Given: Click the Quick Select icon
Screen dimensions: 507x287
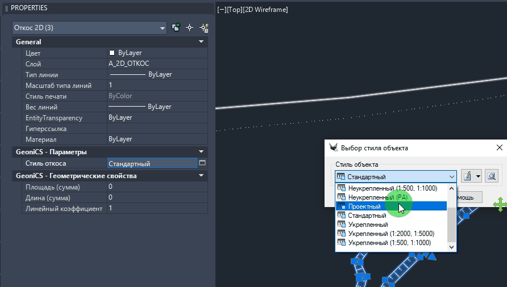Looking at the screenshot, I should coord(204,27).
